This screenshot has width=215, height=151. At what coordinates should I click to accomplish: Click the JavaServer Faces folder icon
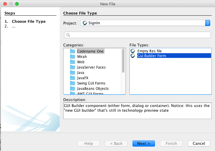(72, 67)
